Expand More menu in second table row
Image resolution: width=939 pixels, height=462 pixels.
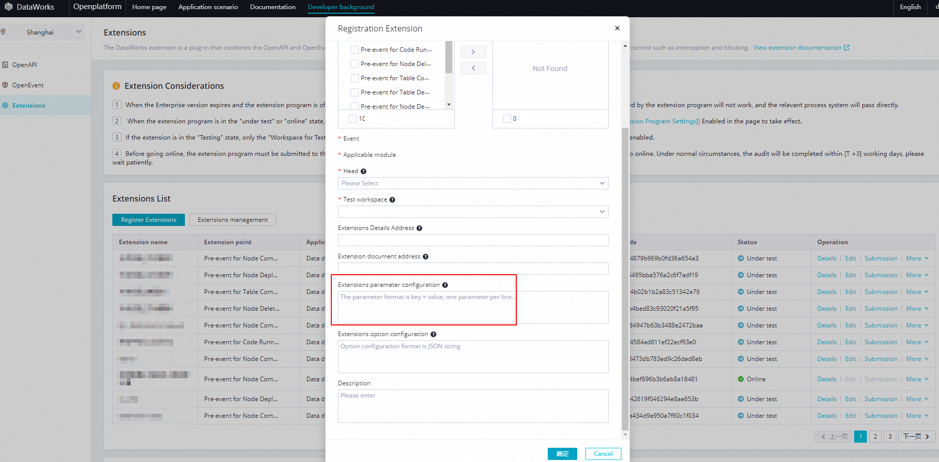tap(917, 275)
